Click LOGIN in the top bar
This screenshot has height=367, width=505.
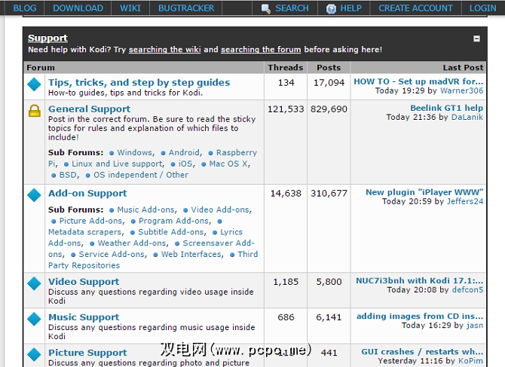[x=483, y=8]
